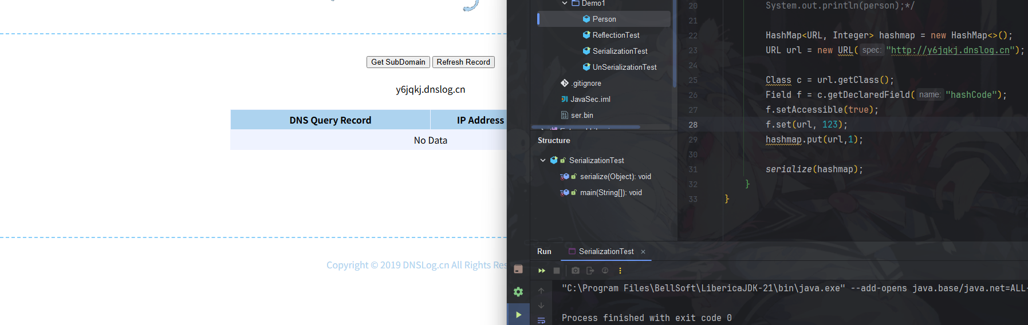This screenshot has width=1028, height=325.
Task: Click the ReflectionTest runnable class icon
Action: click(x=586, y=35)
